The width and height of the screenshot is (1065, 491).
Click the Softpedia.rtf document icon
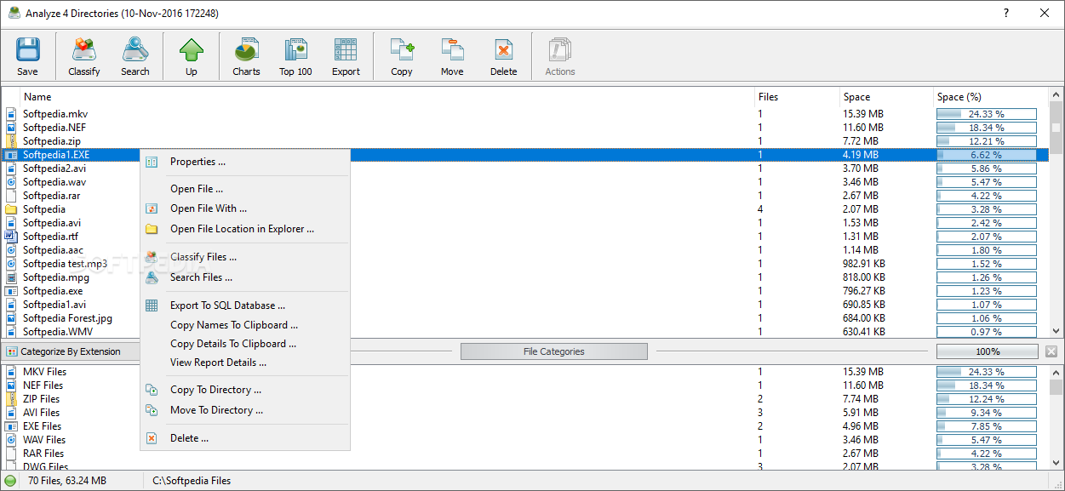point(11,237)
